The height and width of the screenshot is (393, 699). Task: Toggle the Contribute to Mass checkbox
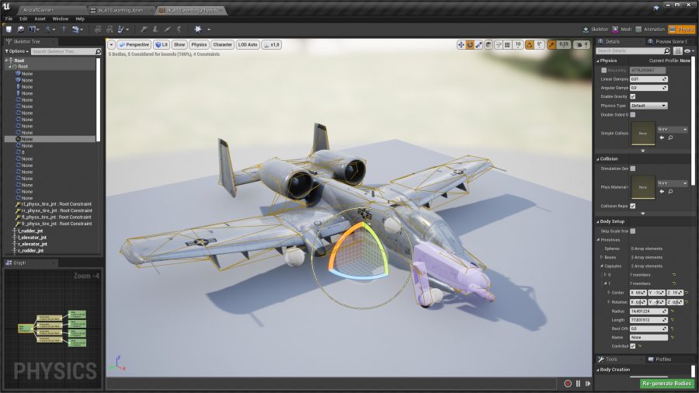(x=632, y=346)
